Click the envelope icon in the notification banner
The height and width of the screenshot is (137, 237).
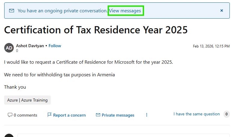[x=12, y=11]
